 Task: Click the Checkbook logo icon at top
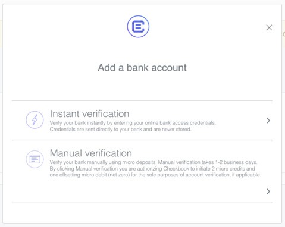pyautogui.click(x=138, y=27)
